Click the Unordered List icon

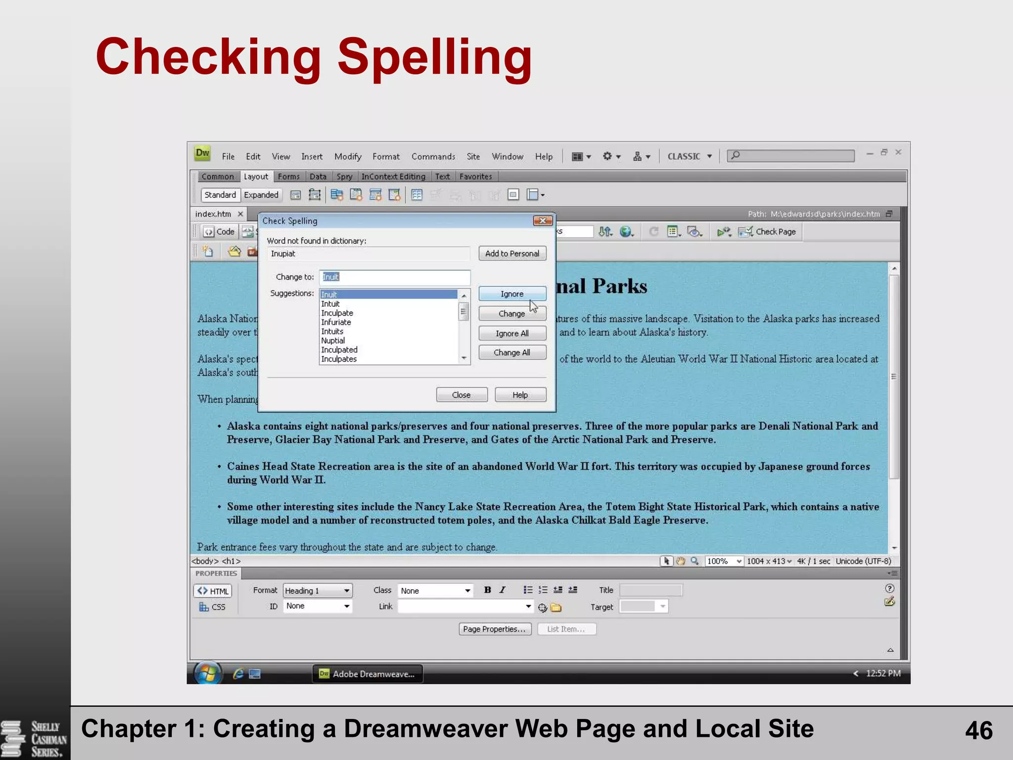[528, 590]
